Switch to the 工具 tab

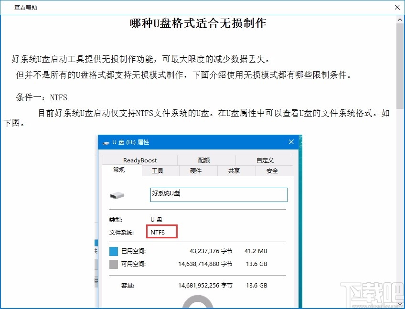159,170
